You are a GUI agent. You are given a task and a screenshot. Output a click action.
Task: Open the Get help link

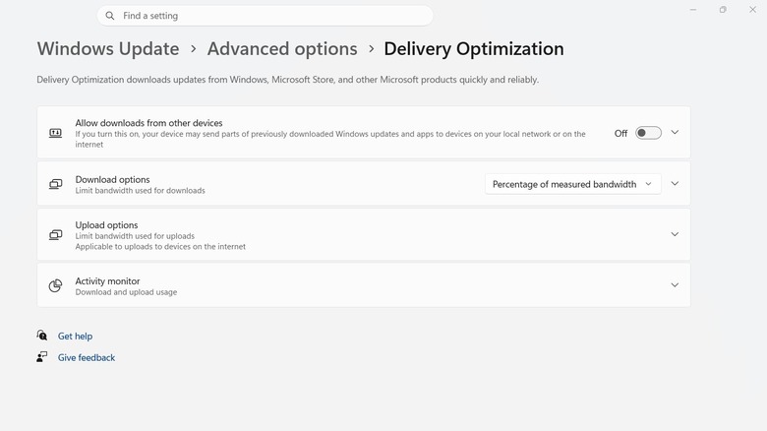[x=75, y=336]
